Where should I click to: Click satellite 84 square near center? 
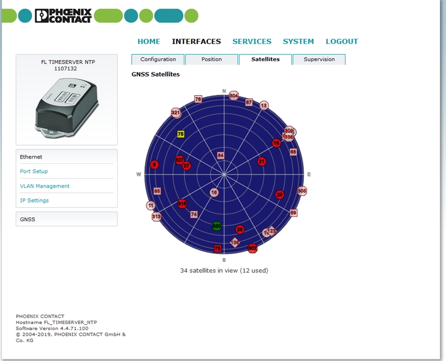[x=220, y=155]
